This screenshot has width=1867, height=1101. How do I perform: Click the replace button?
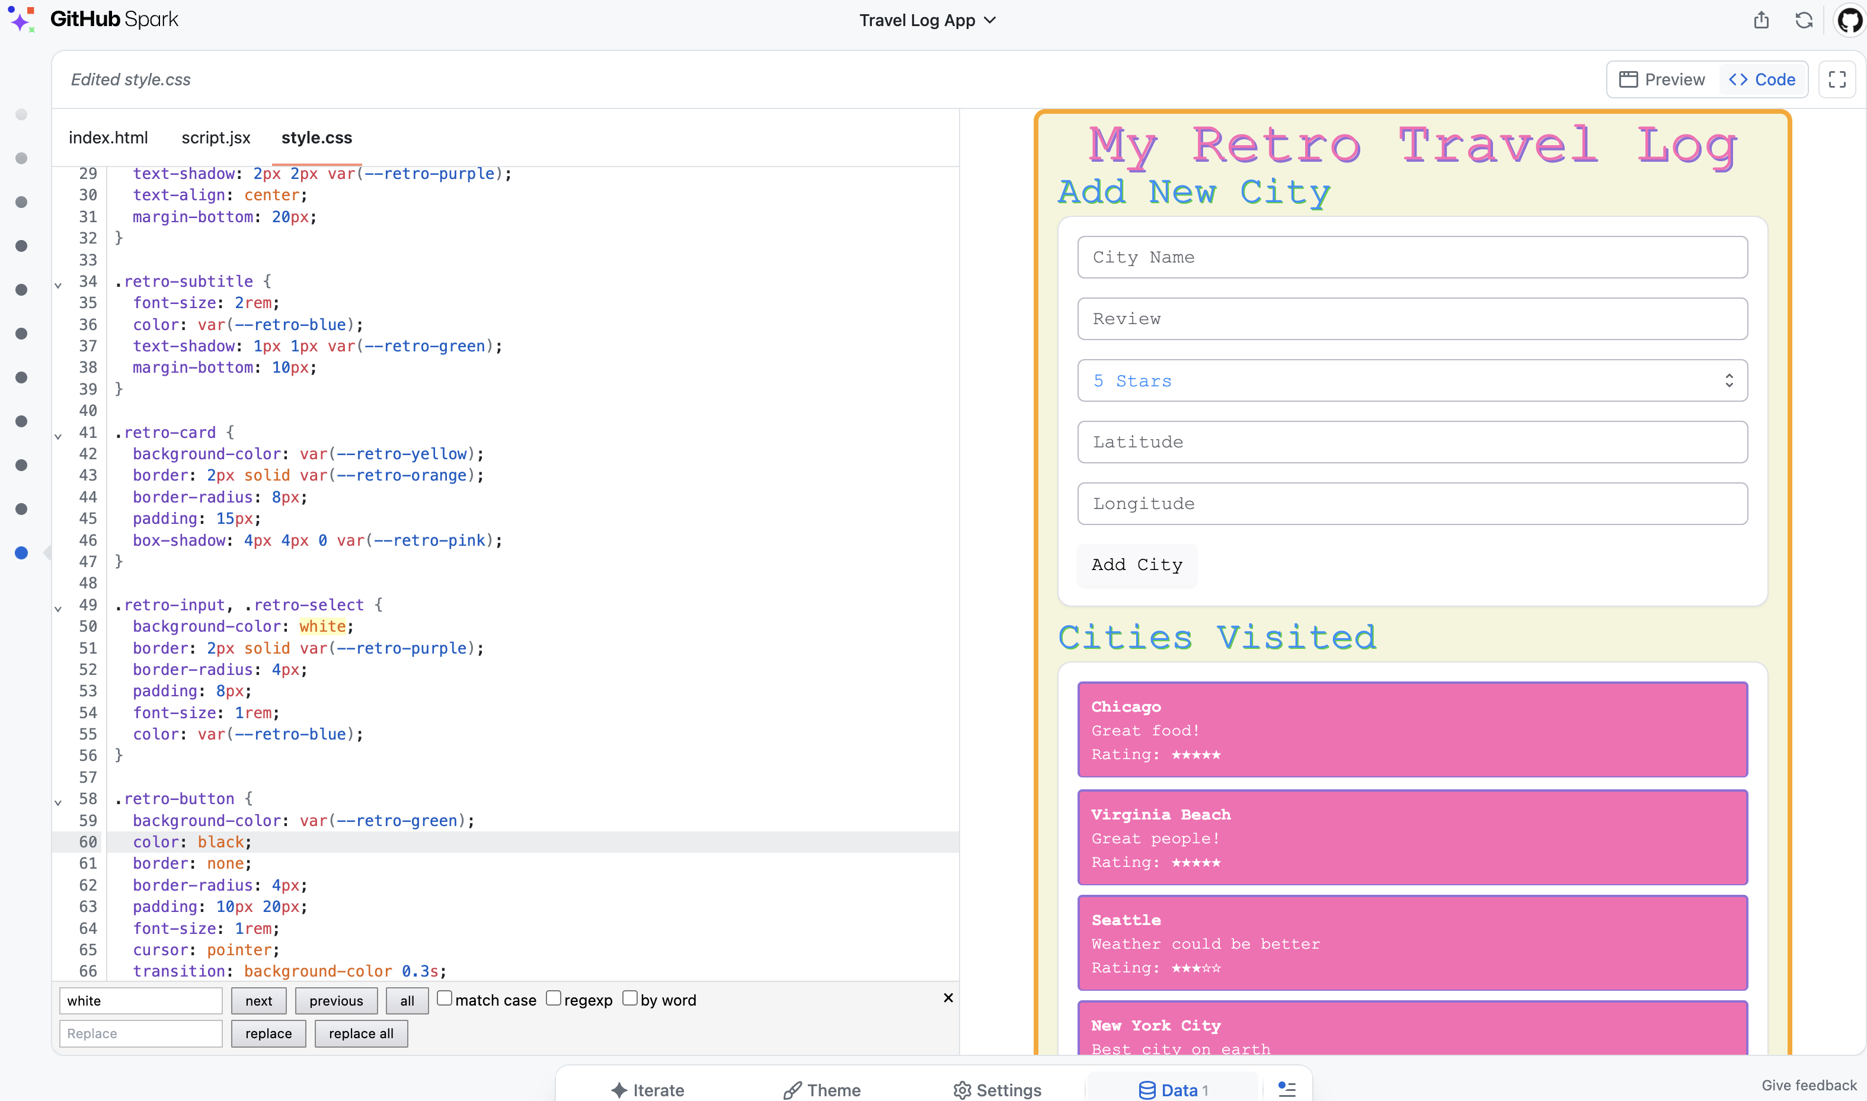coord(268,1033)
